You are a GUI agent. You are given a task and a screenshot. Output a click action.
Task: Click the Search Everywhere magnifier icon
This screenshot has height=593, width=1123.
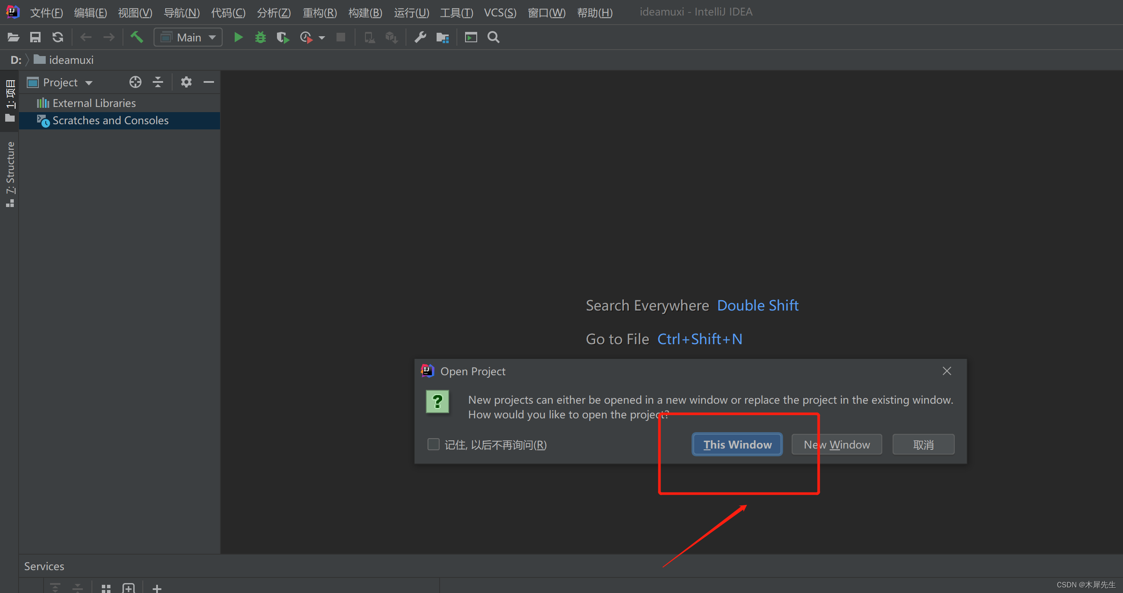[x=493, y=38]
